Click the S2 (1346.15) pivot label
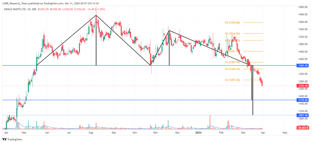The width and height of the screenshot is (312, 143). (232, 69)
